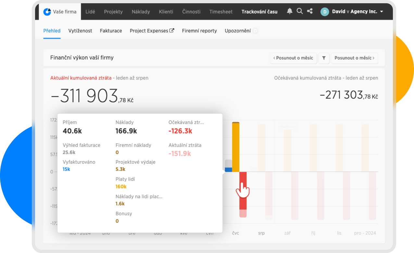Click the Vaše firma logo icon
Image resolution: width=414 pixels, height=253 pixels.
click(x=47, y=12)
